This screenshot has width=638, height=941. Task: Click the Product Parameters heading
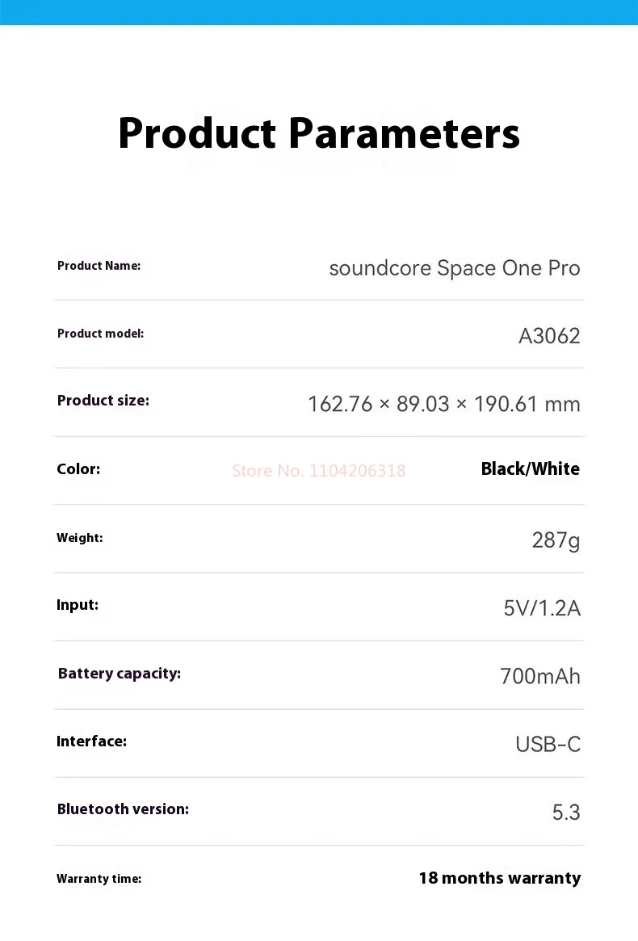[x=319, y=133]
